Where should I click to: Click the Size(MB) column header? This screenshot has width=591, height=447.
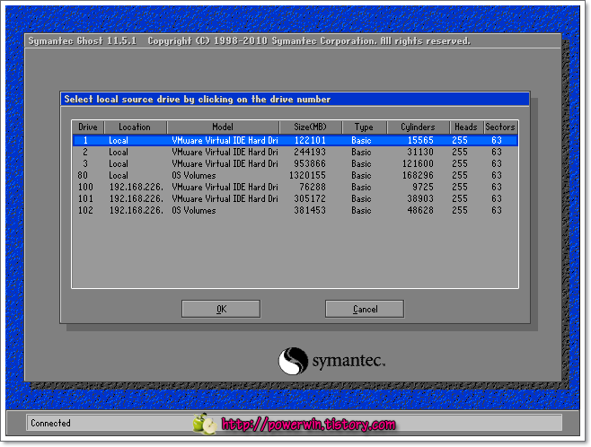pyautogui.click(x=310, y=127)
